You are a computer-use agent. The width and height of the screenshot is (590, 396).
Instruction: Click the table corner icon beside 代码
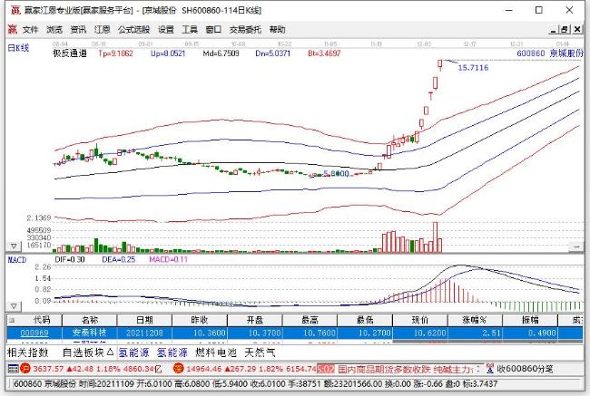tap(12, 321)
